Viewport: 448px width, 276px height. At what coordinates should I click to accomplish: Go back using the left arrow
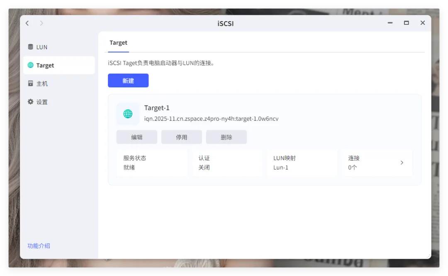[x=27, y=23]
